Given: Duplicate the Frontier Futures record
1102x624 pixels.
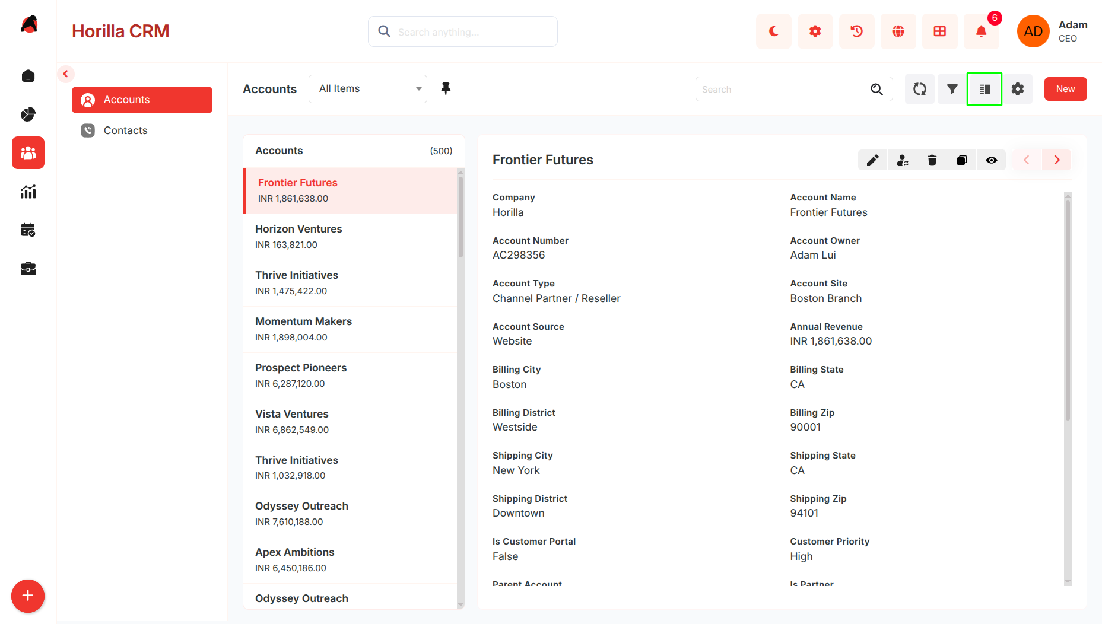Looking at the screenshot, I should (x=962, y=160).
